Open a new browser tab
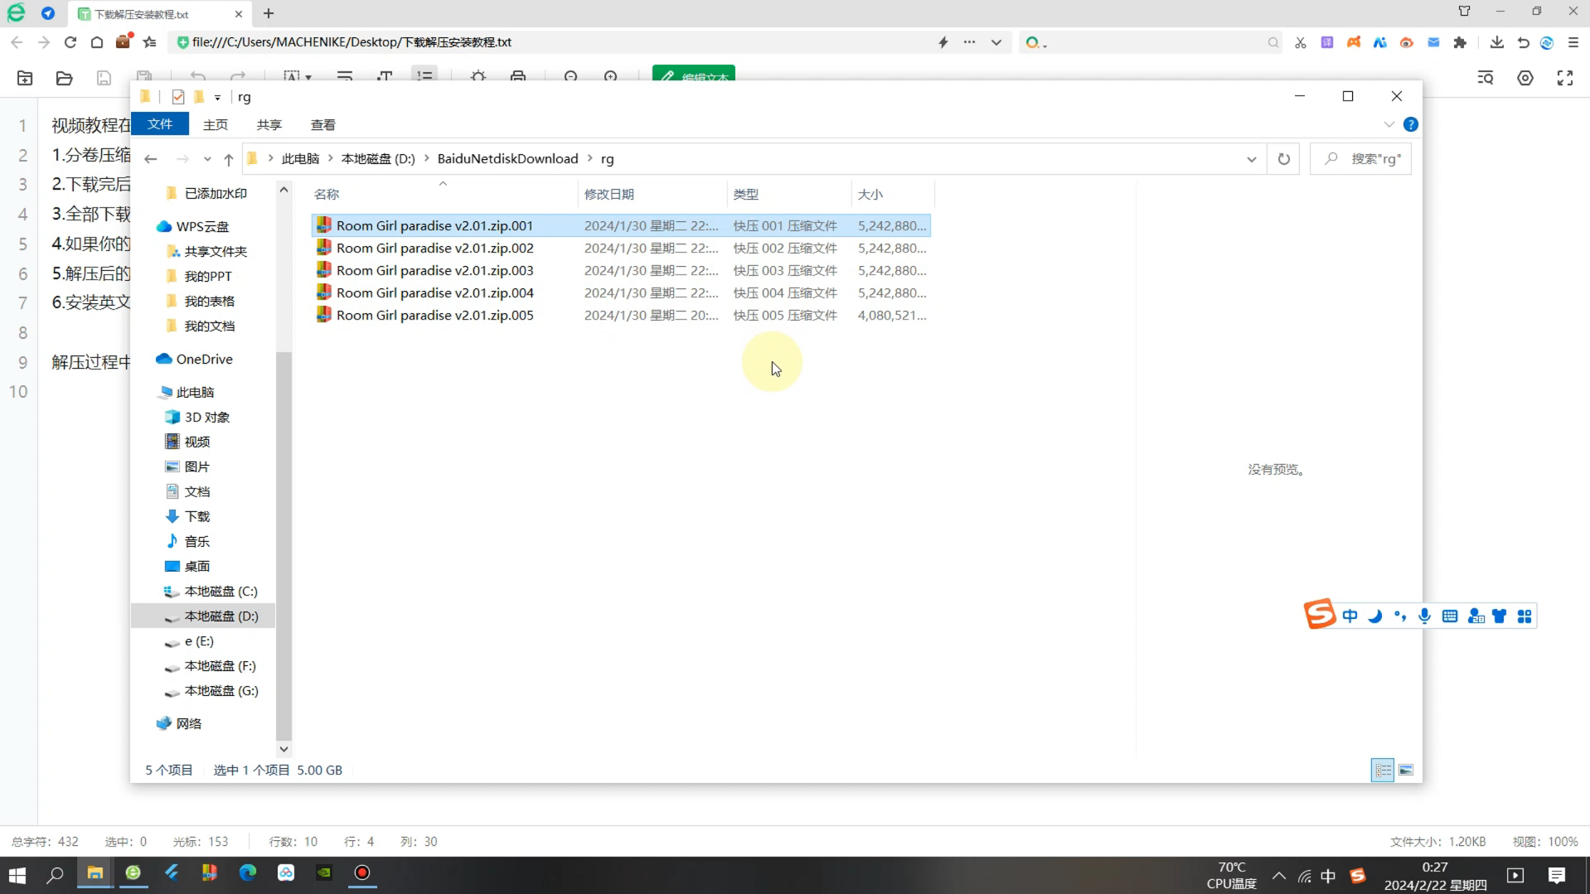Viewport: 1590px width, 894px height. [269, 13]
